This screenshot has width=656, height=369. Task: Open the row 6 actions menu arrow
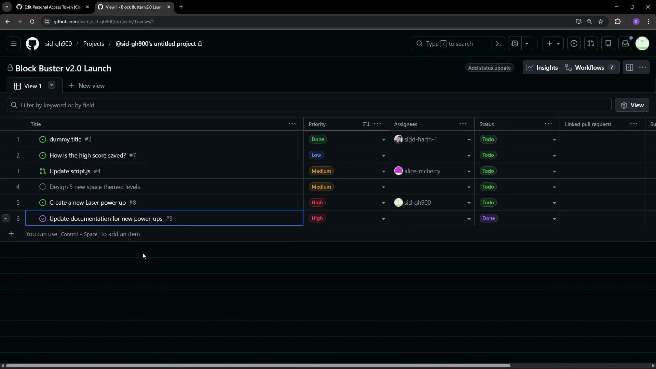(x=5, y=218)
